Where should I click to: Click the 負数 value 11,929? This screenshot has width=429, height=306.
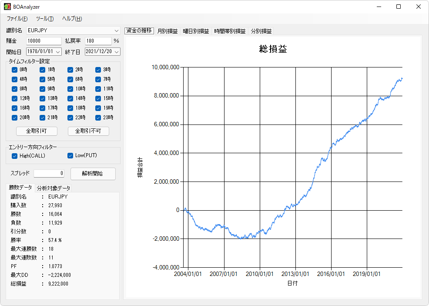[x=55, y=223]
